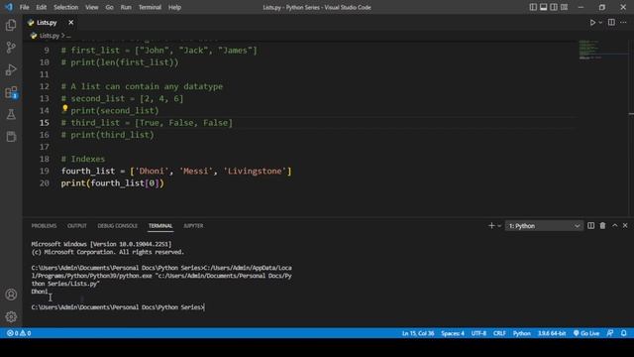Switch to the Terminal panel tab
This screenshot has height=357, width=634.
(160, 226)
